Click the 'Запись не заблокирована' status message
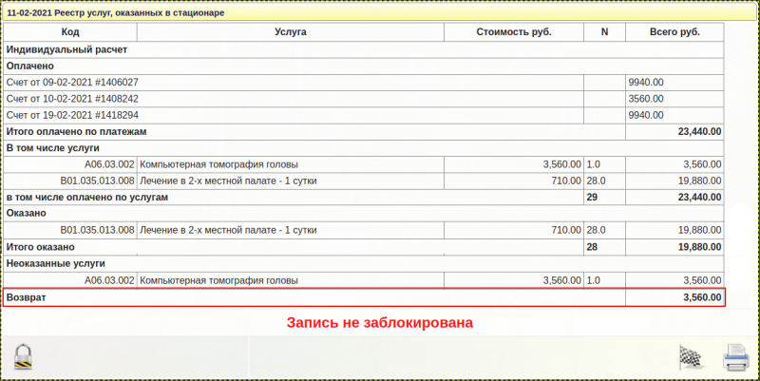 (x=380, y=323)
